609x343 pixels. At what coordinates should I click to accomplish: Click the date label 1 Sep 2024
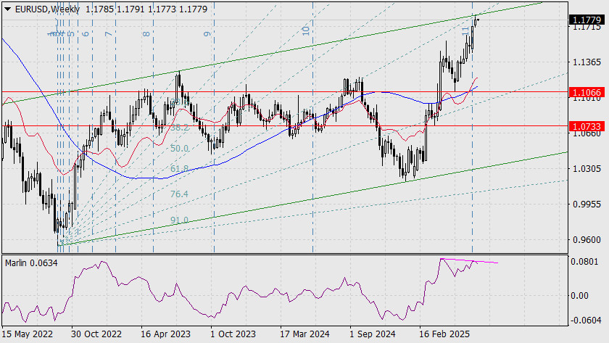pos(373,334)
